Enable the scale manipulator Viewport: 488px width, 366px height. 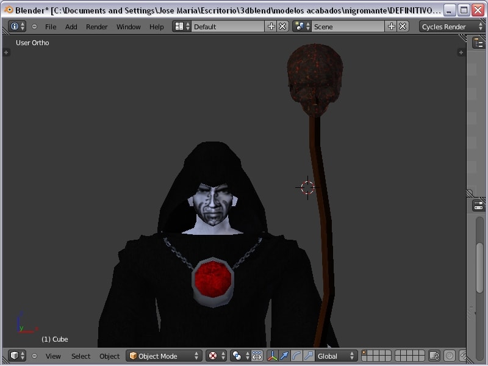[x=309, y=356]
